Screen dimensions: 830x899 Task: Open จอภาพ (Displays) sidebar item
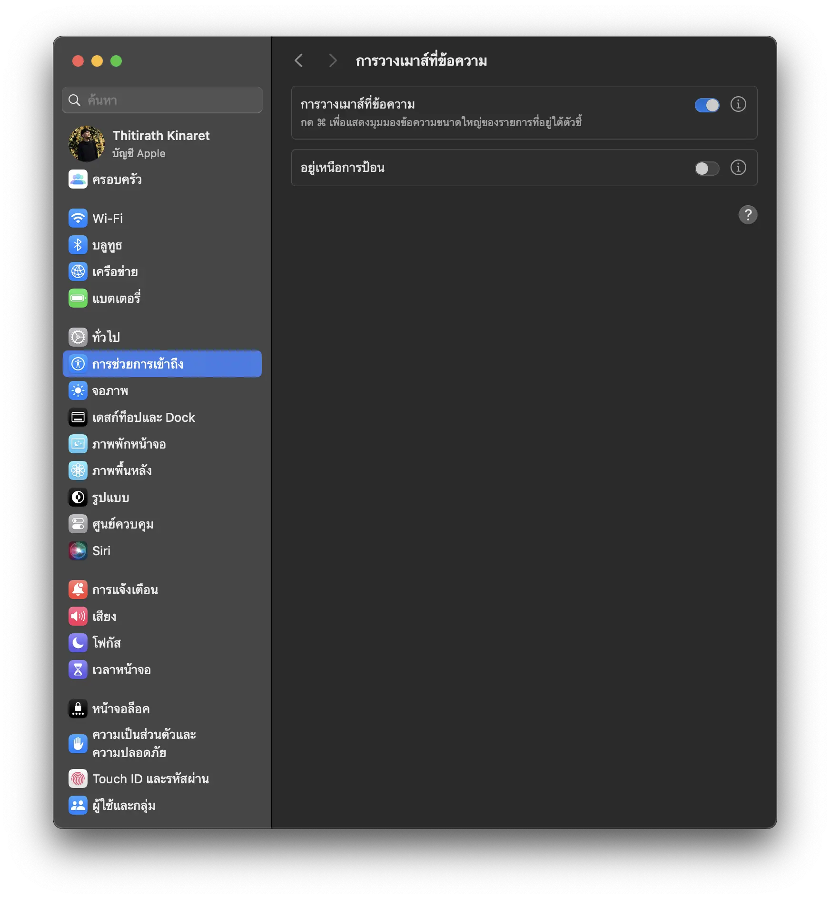(x=110, y=391)
